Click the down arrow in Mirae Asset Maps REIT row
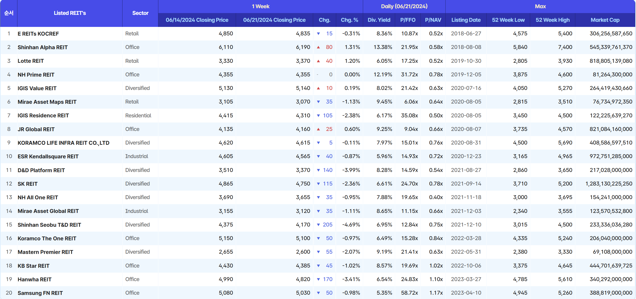The image size is (636, 299). click(x=318, y=102)
